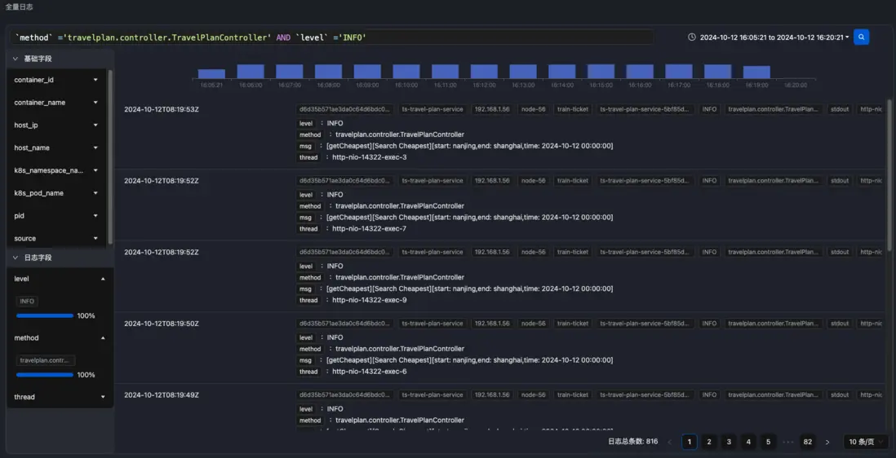Click msg label in 08:19:53Z entry
The image size is (896, 458).
306,146
